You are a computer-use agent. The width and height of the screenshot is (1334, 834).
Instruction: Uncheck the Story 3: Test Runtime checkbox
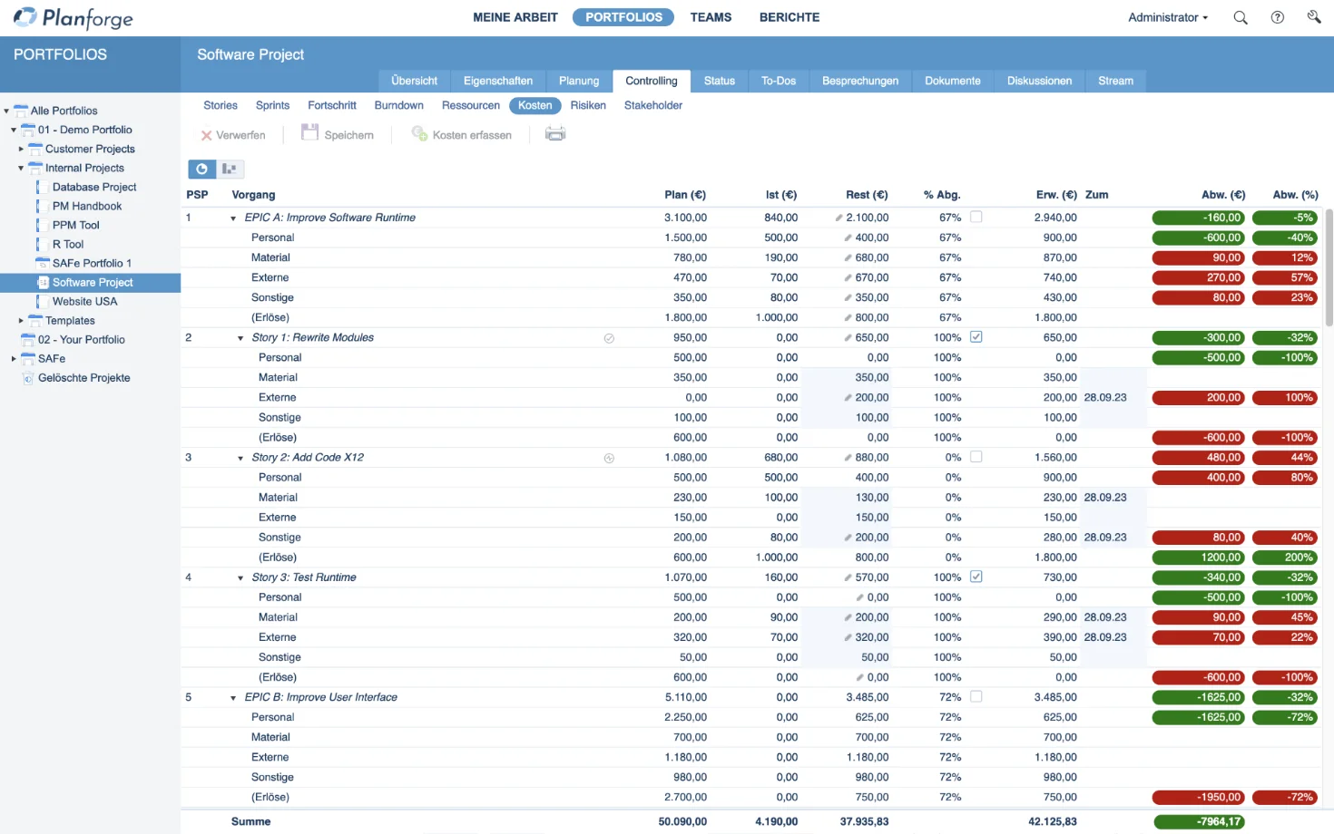coord(976,577)
